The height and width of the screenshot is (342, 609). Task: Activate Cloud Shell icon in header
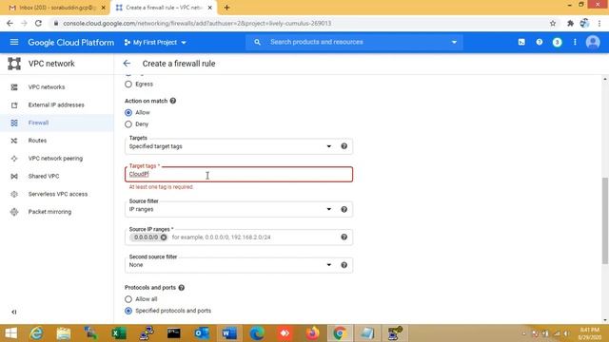(x=521, y=42)
